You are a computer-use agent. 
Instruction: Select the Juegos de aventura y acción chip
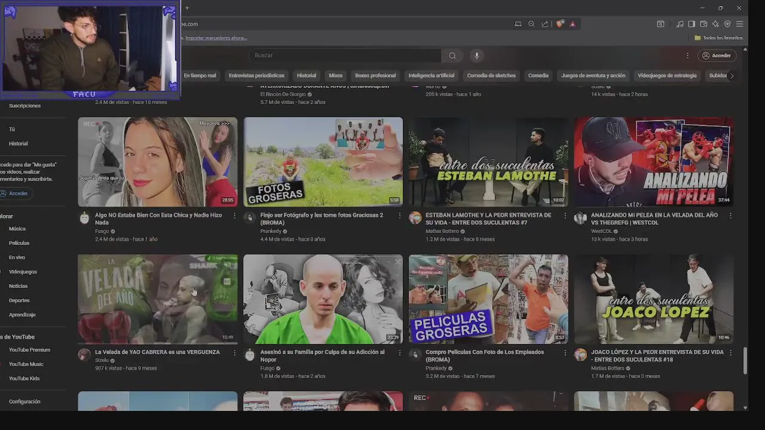click(593, 76)
